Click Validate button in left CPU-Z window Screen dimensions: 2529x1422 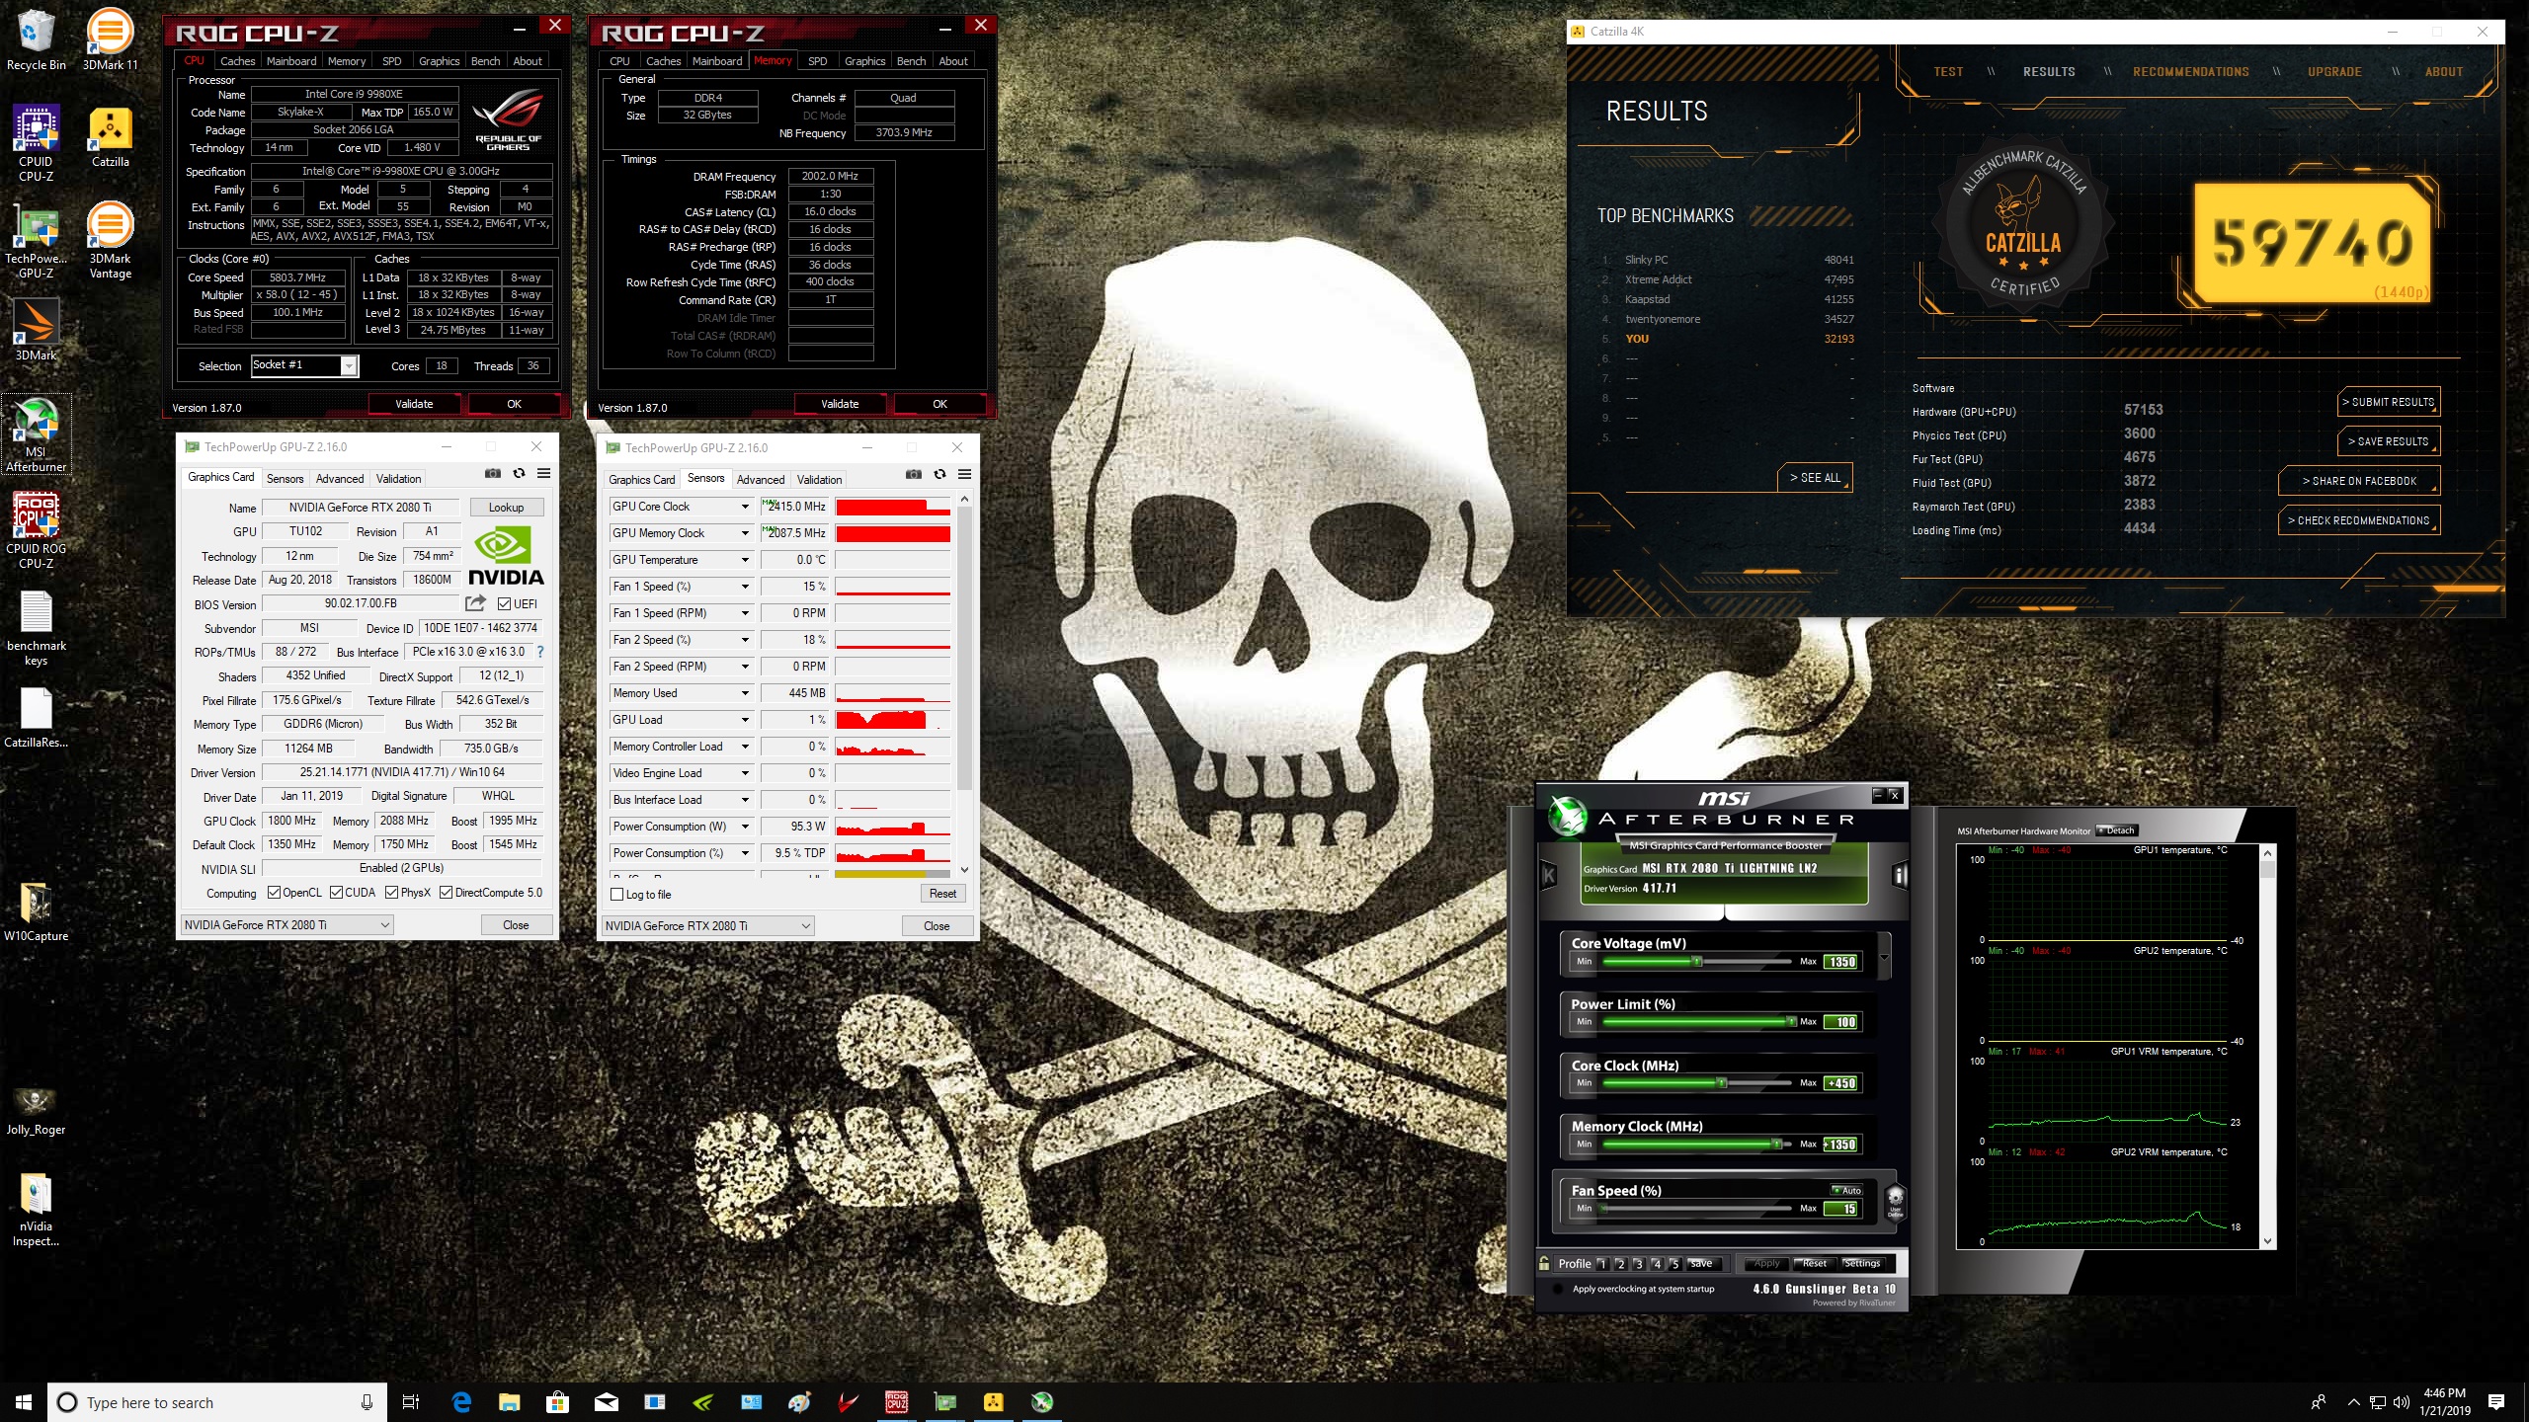(414, 404)
